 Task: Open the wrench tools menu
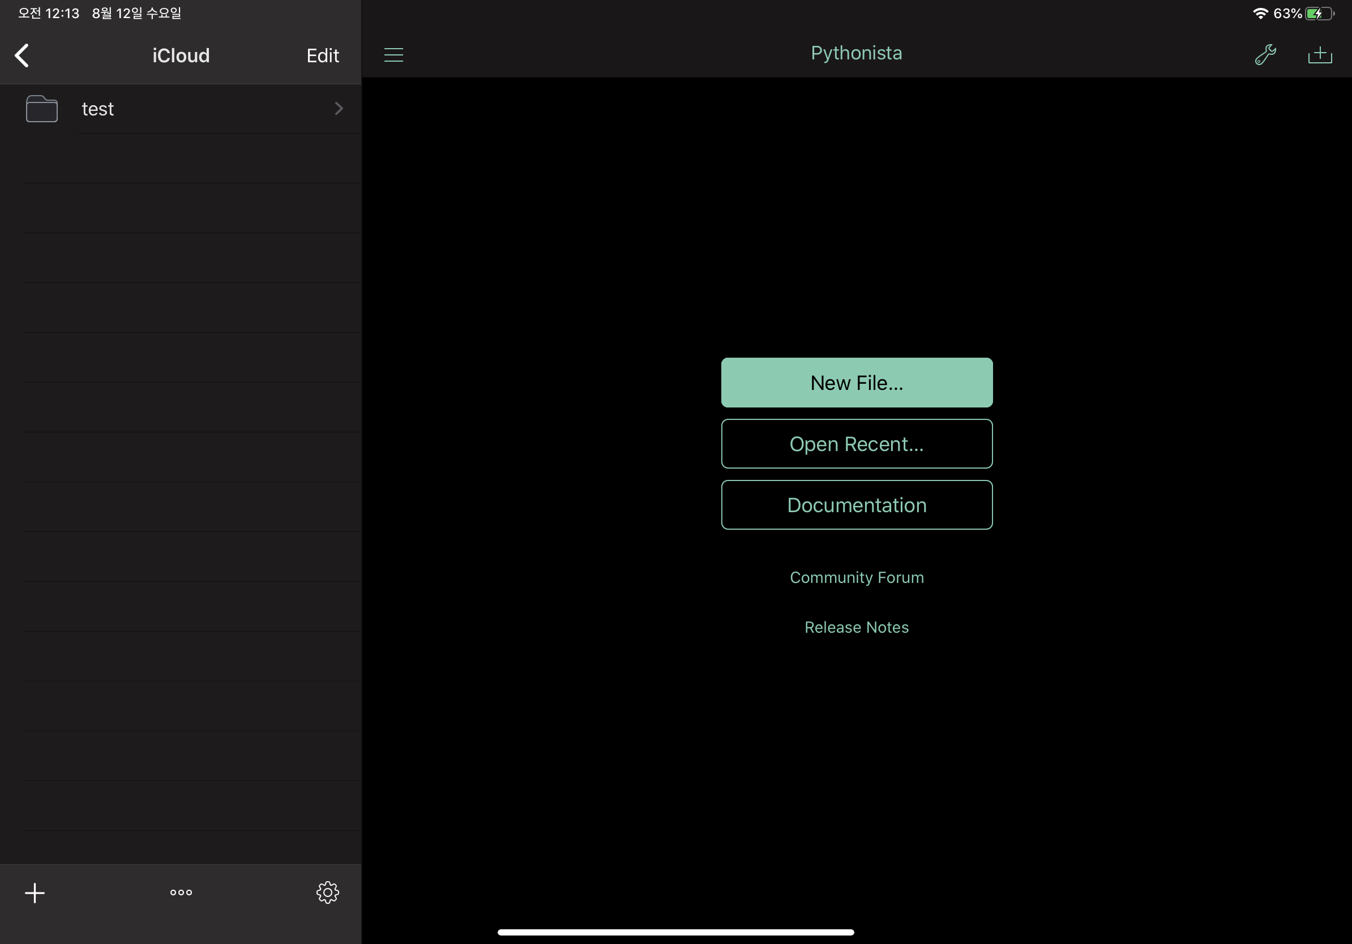click(1265, 55)
